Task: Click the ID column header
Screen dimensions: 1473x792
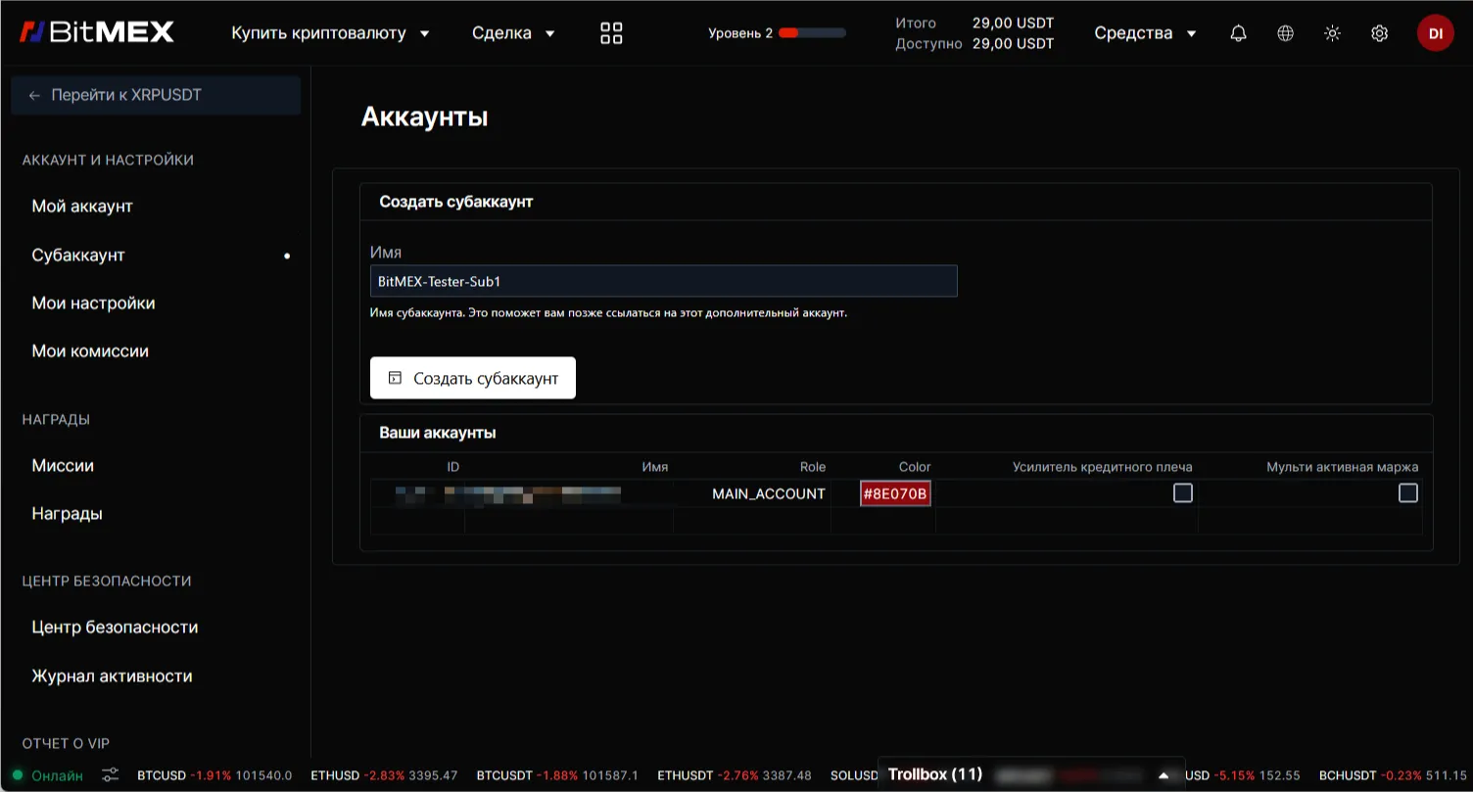Action: [x=453, y=467]
